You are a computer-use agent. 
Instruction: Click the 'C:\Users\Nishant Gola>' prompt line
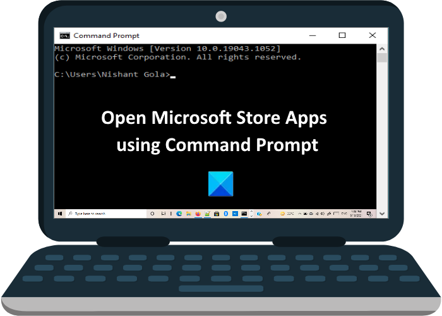[115, 75]
